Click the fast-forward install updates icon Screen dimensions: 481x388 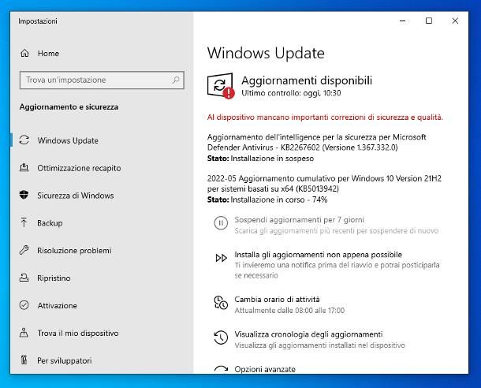click(221, 258)
